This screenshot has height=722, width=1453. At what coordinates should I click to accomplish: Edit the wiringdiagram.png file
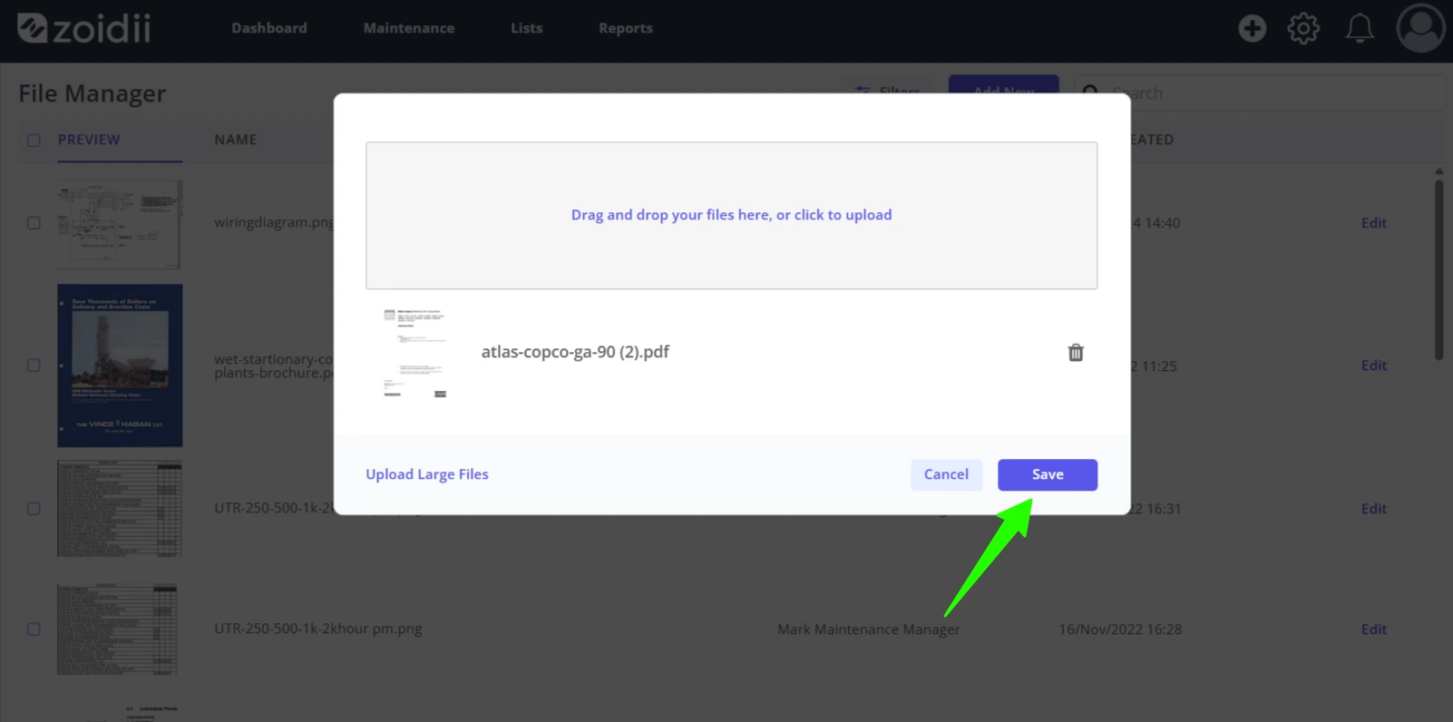tap(1374, 223)
